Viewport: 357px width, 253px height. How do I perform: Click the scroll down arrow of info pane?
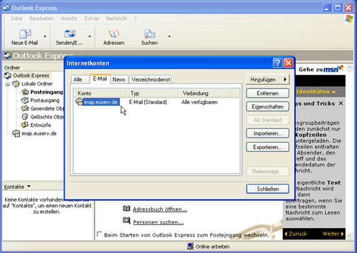point(349,236)
